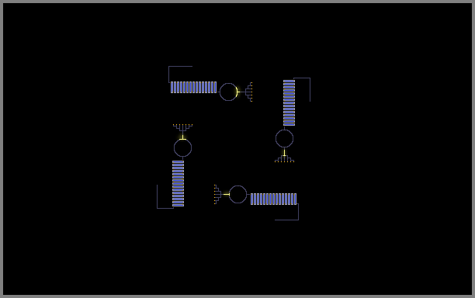
Task: Click the L-shaped line beside the left striped block
Action: [x=165, y=196]
